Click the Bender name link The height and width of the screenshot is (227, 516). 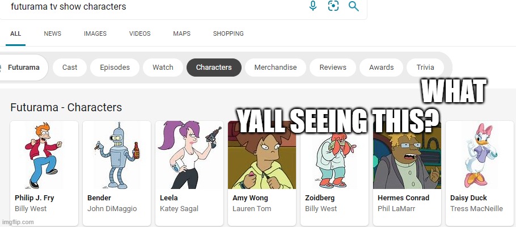pos(99,198)
